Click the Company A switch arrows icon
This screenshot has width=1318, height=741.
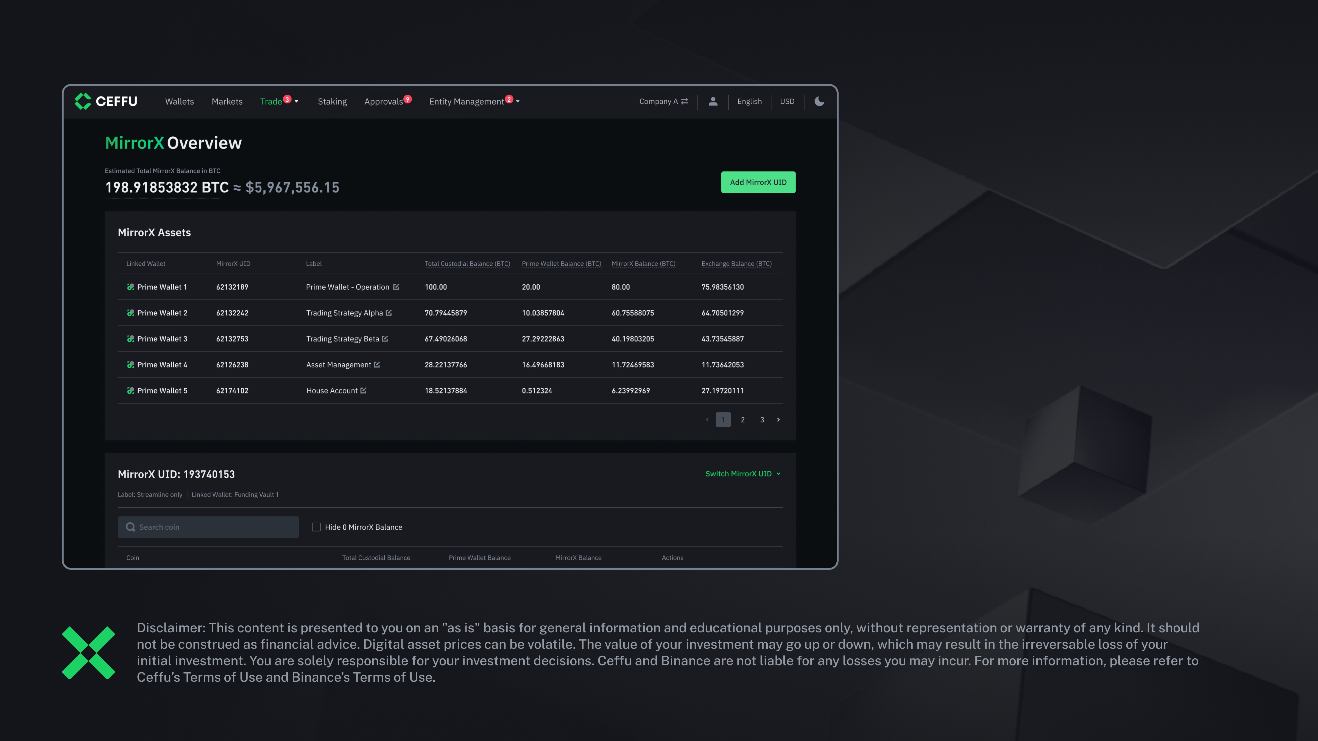coord(685,101)
